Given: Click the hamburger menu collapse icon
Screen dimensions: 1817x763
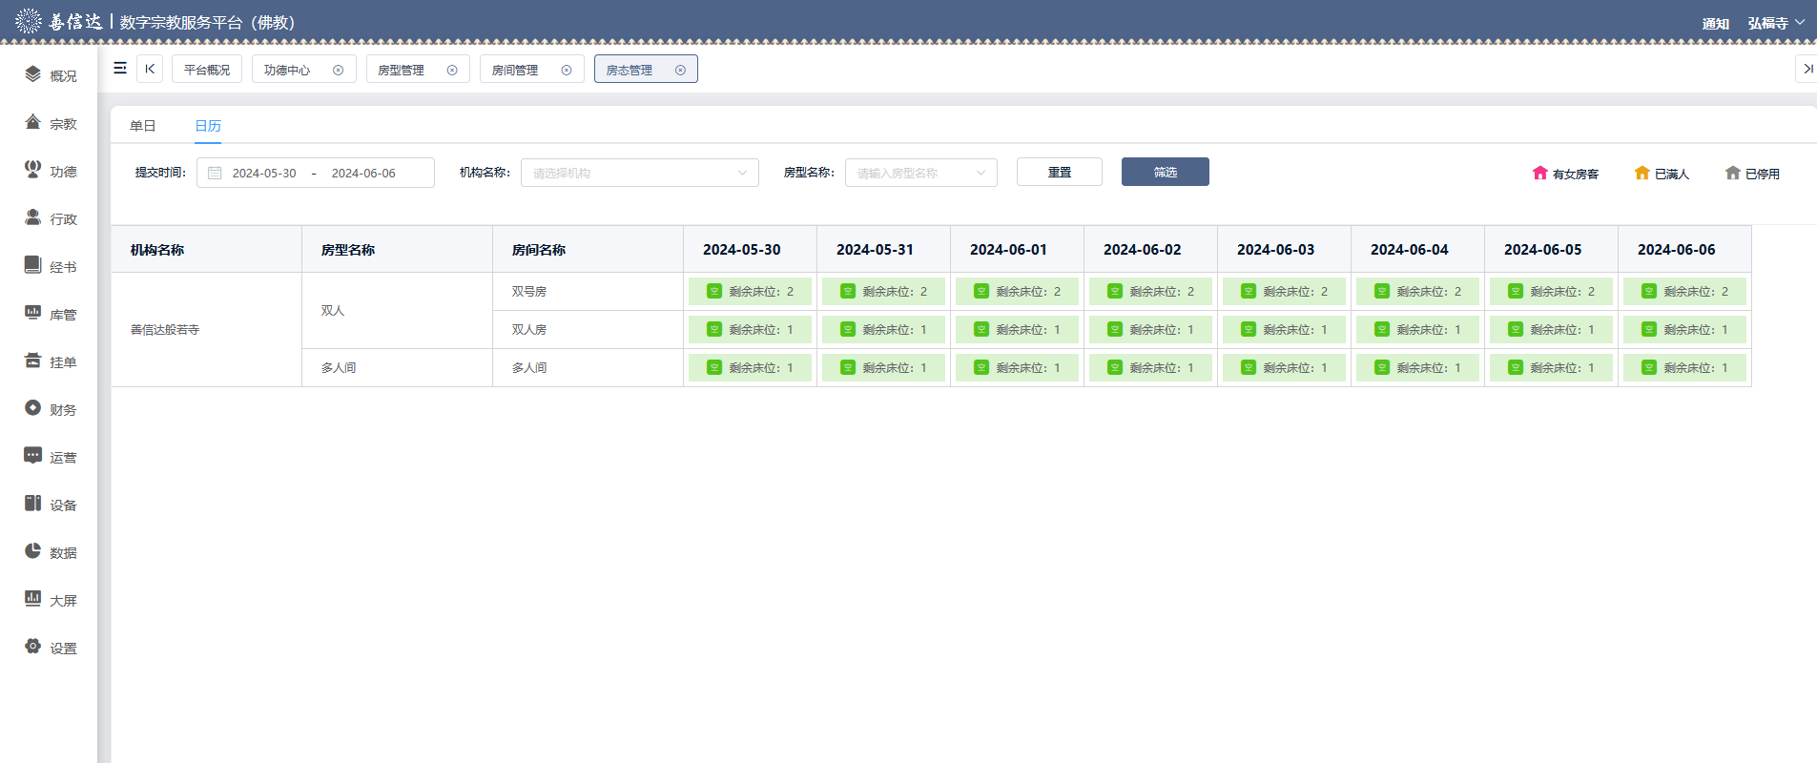Looking at the screenshot, I should pyautogui.click(x=120, y=69).
